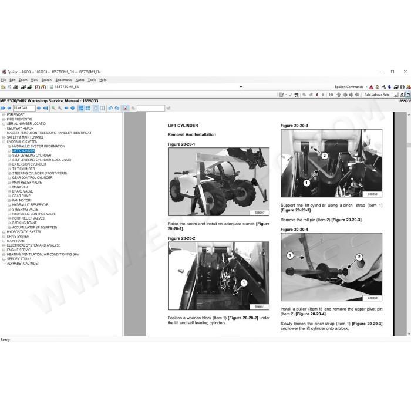
Task: Click the printer icon in the toolbar
Action: [x=15, y=87]
